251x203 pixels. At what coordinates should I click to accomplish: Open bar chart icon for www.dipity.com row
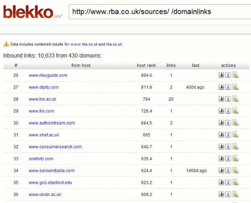tap(221, 87)
